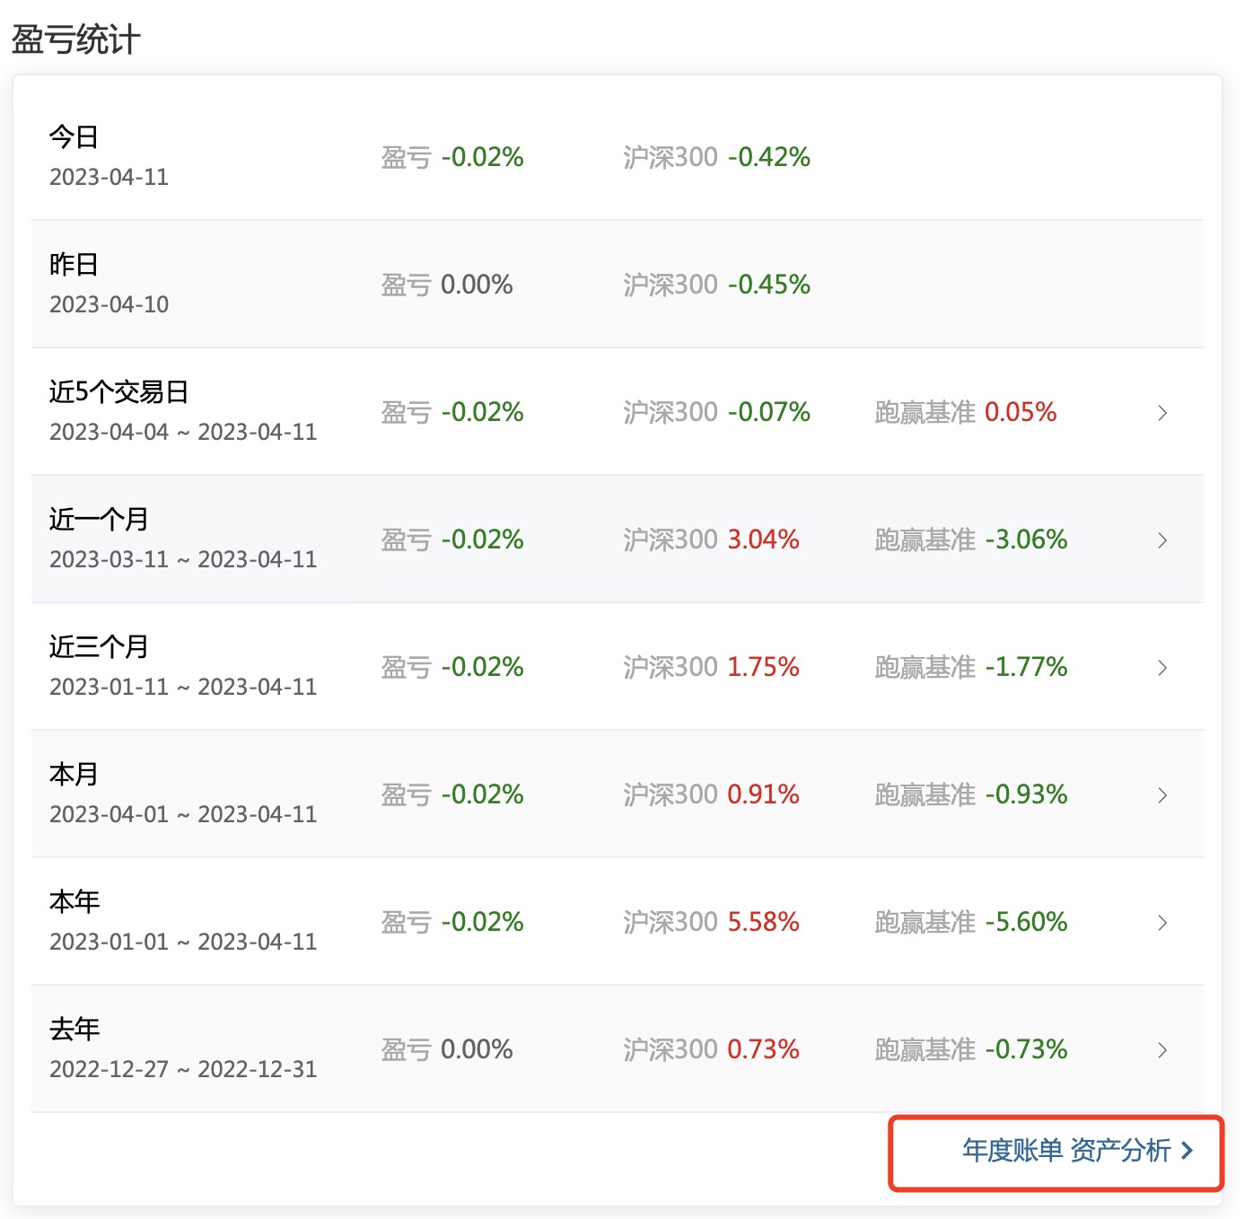The image size is (1244, 1219).
Task: Expand the 本月 row chevron
Action: (x=1162, y=795)
